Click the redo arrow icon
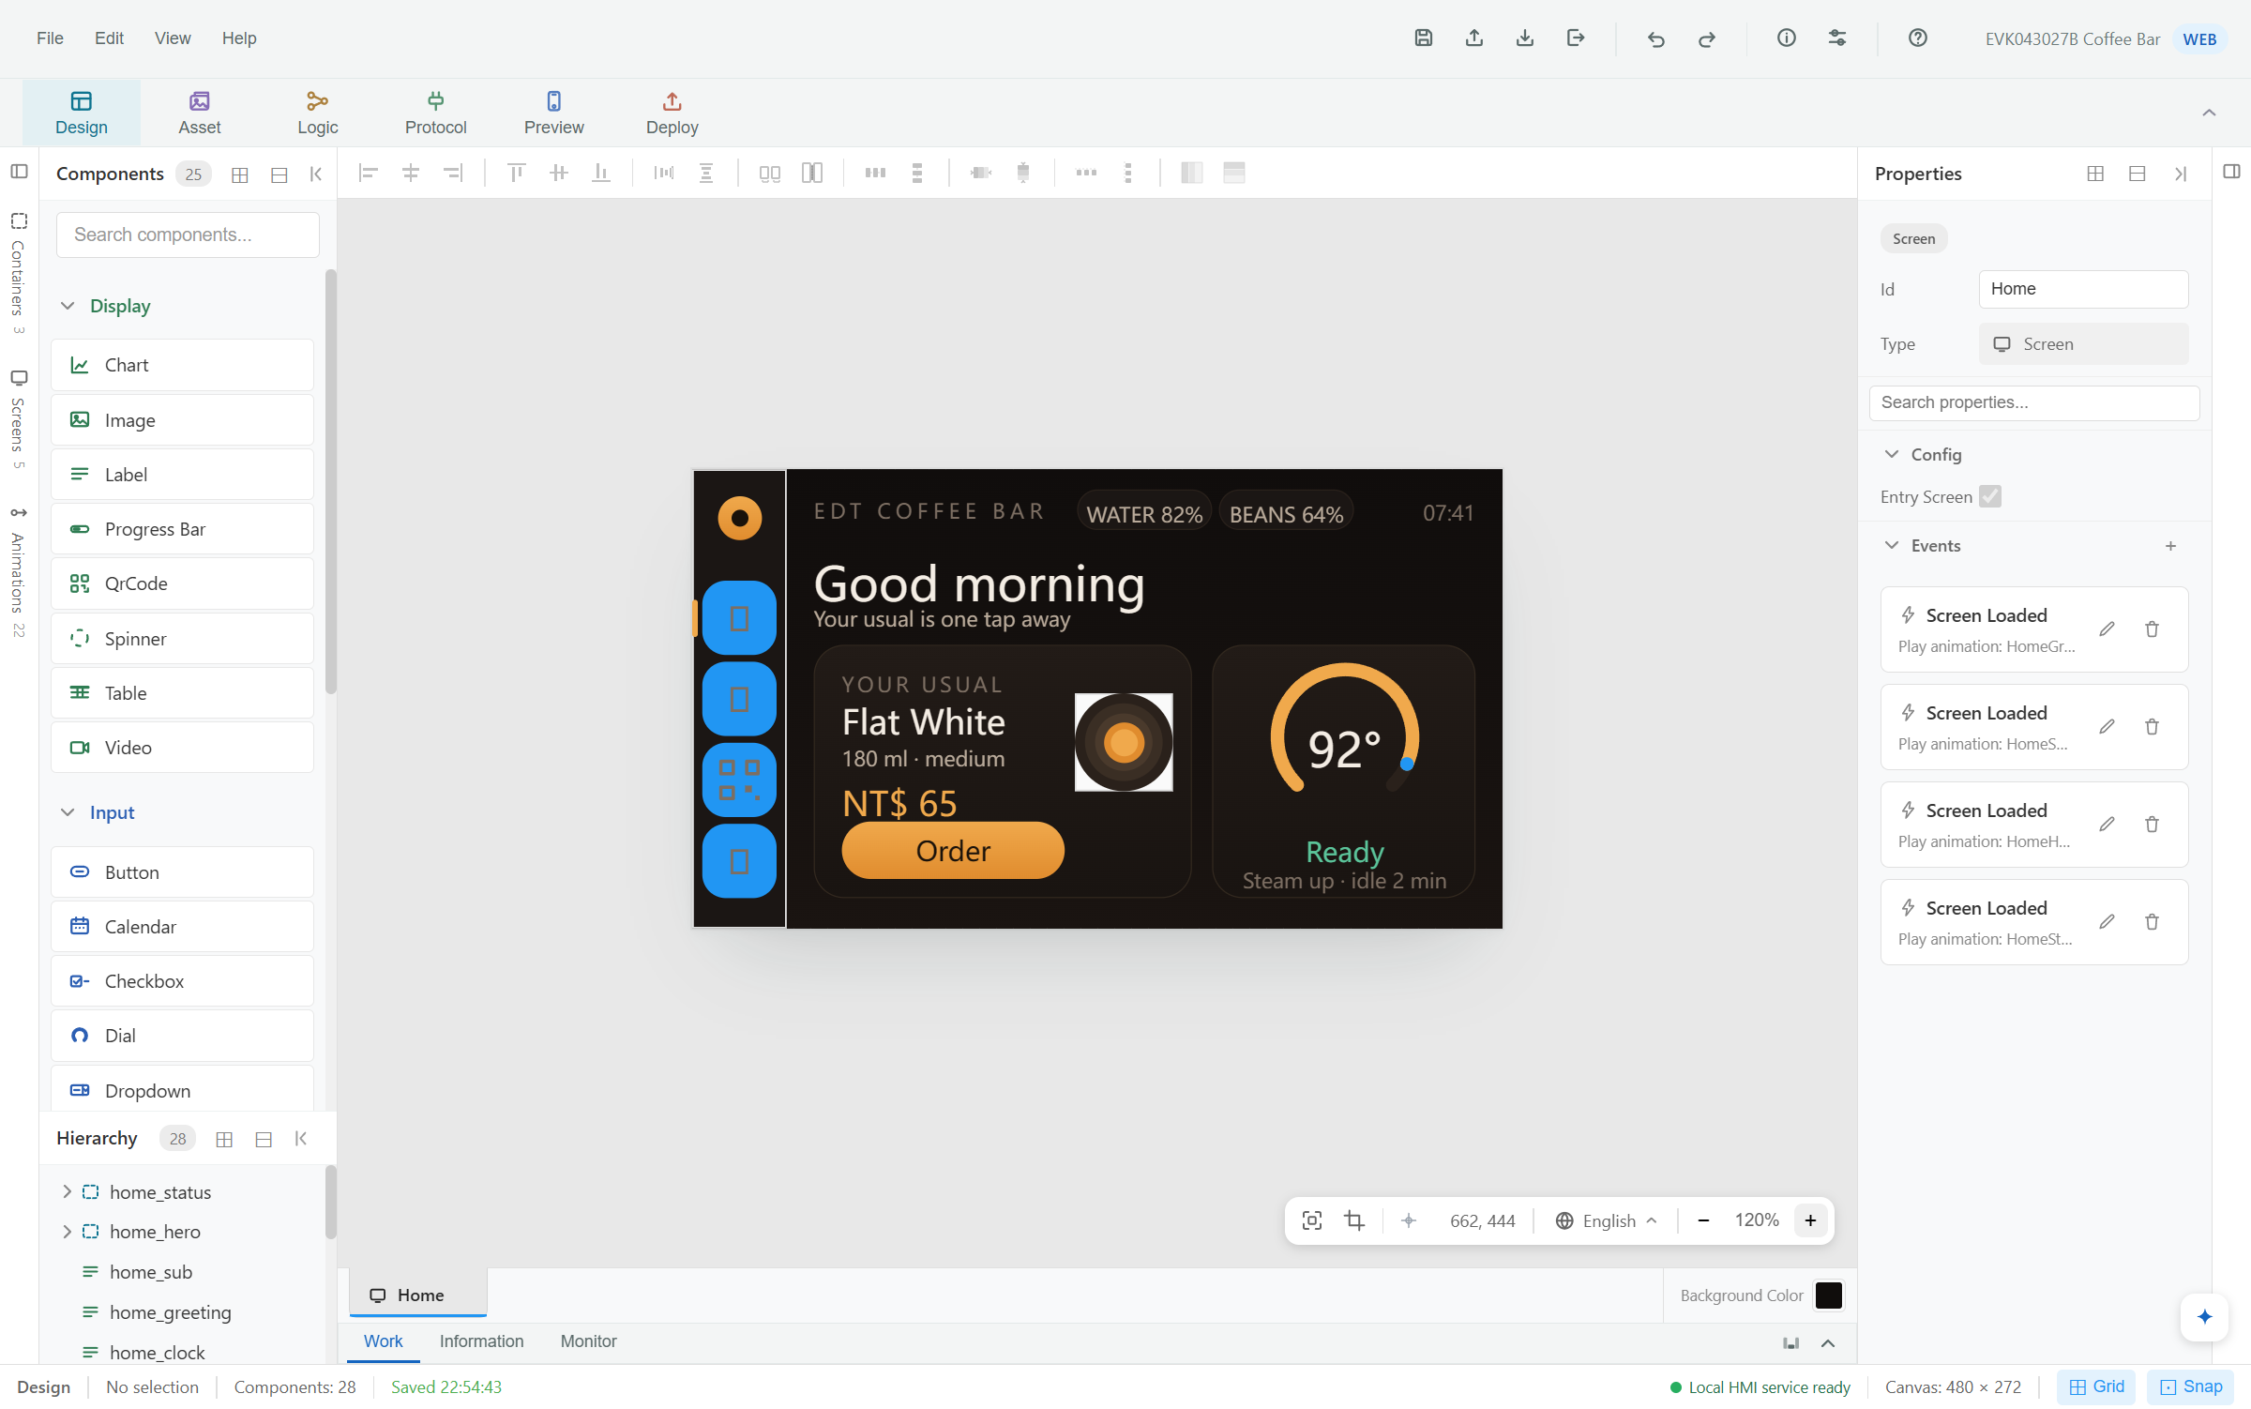Screen dimensions: 2251x1409 pyautogui.click(x=1706, y=38)
